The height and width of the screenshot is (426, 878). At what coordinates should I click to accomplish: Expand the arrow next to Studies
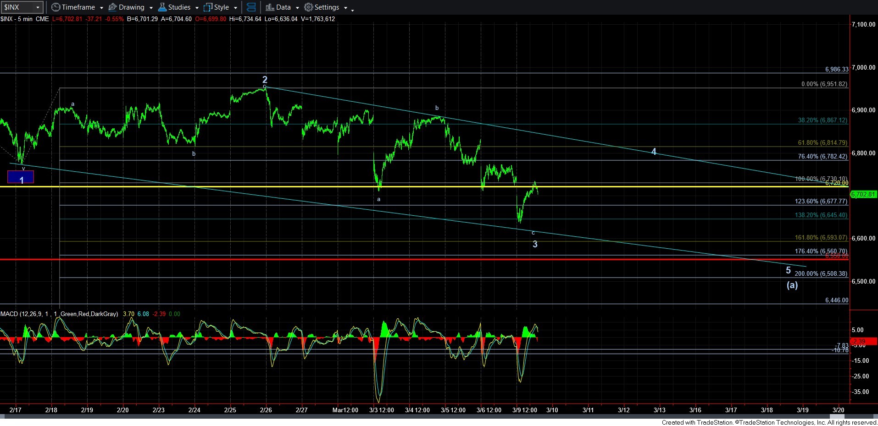point(197,8)
